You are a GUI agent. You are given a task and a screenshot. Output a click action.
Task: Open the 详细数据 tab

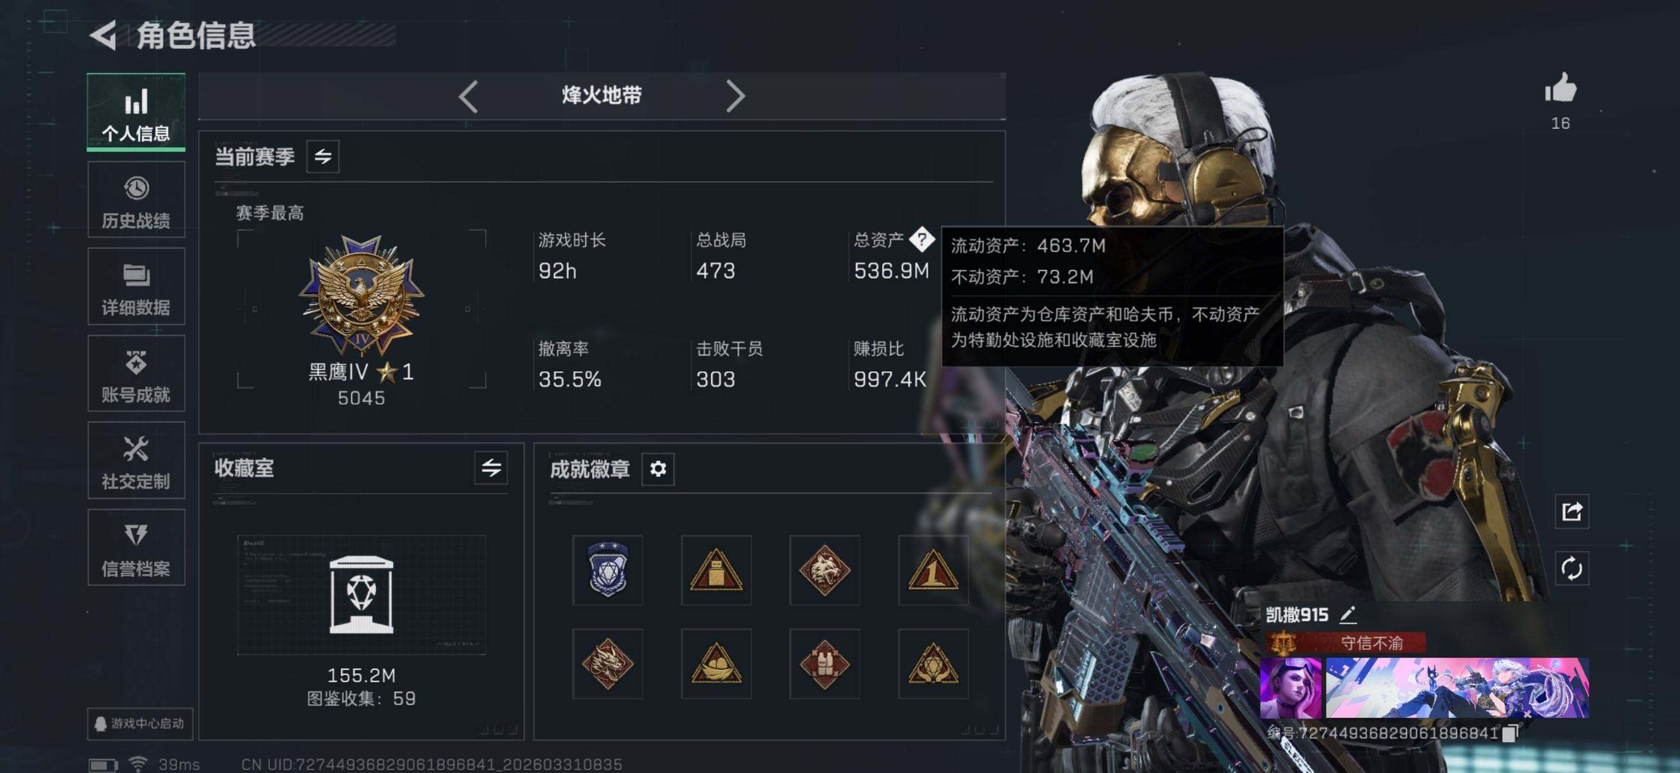coord(136,287)
